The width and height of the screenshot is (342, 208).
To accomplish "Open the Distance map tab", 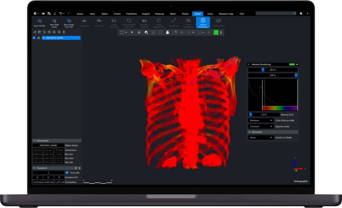I will [226, 14].
